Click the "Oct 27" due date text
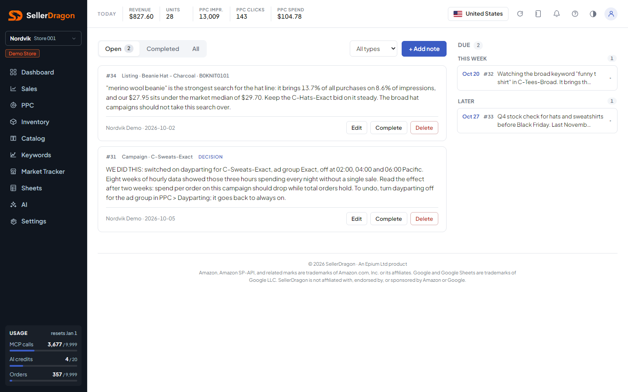628x392 pixels. 471,117
